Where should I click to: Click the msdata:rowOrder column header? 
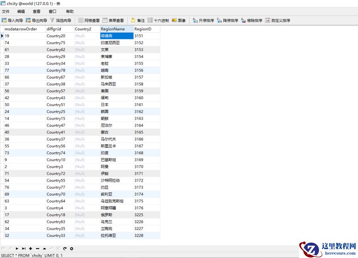[x=25, y=29]
